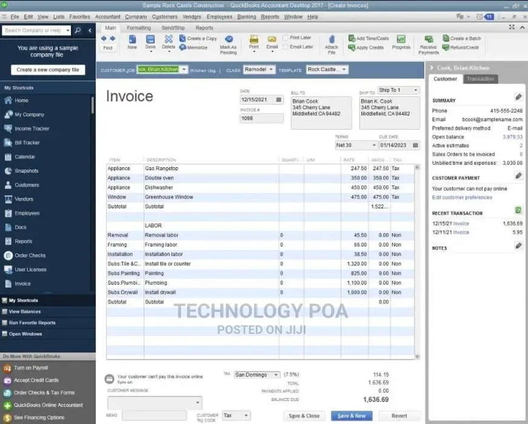Click the Save icon in toolbar

[150, 39]
